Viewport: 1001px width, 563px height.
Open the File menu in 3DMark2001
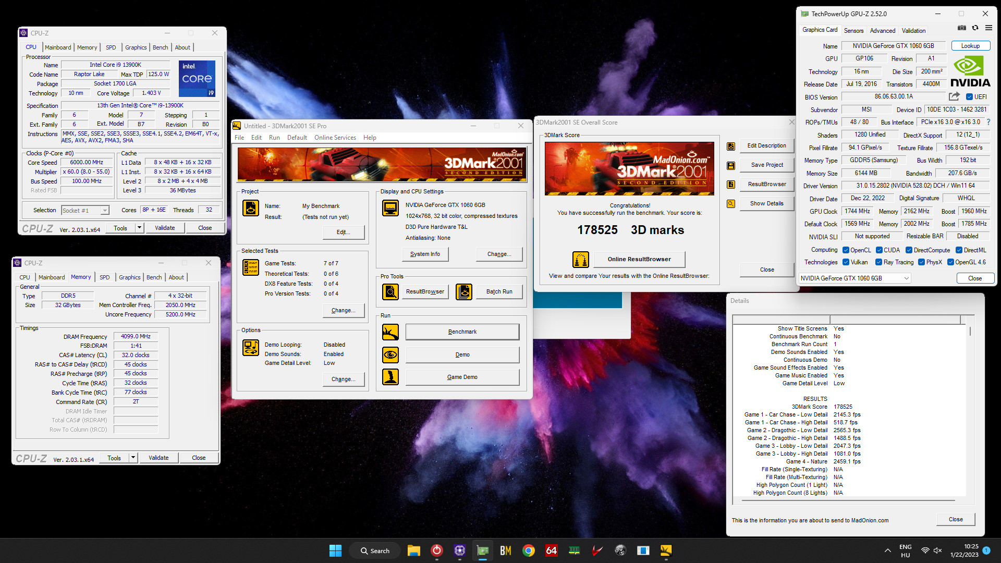[x=239, y=138]
